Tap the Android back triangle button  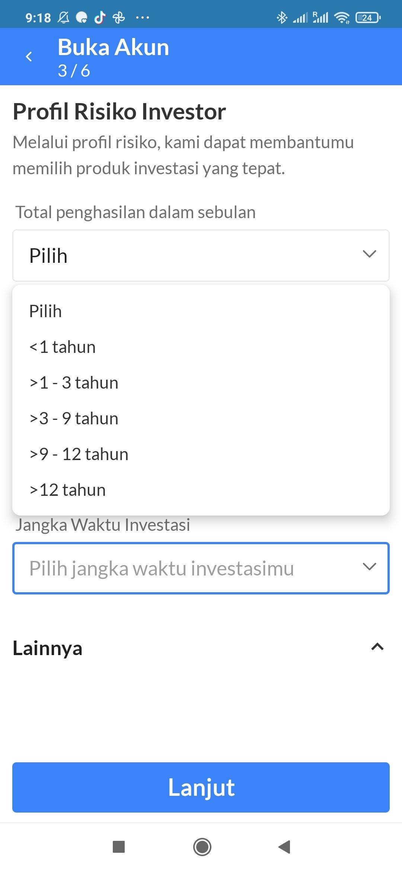coord(284,847)
